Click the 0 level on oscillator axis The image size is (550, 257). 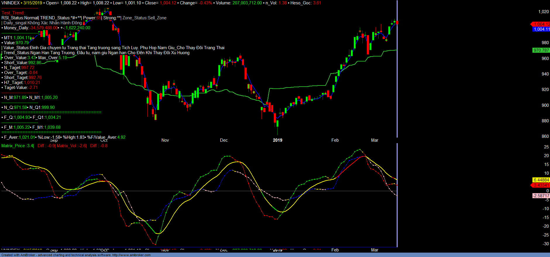point(547,191)
